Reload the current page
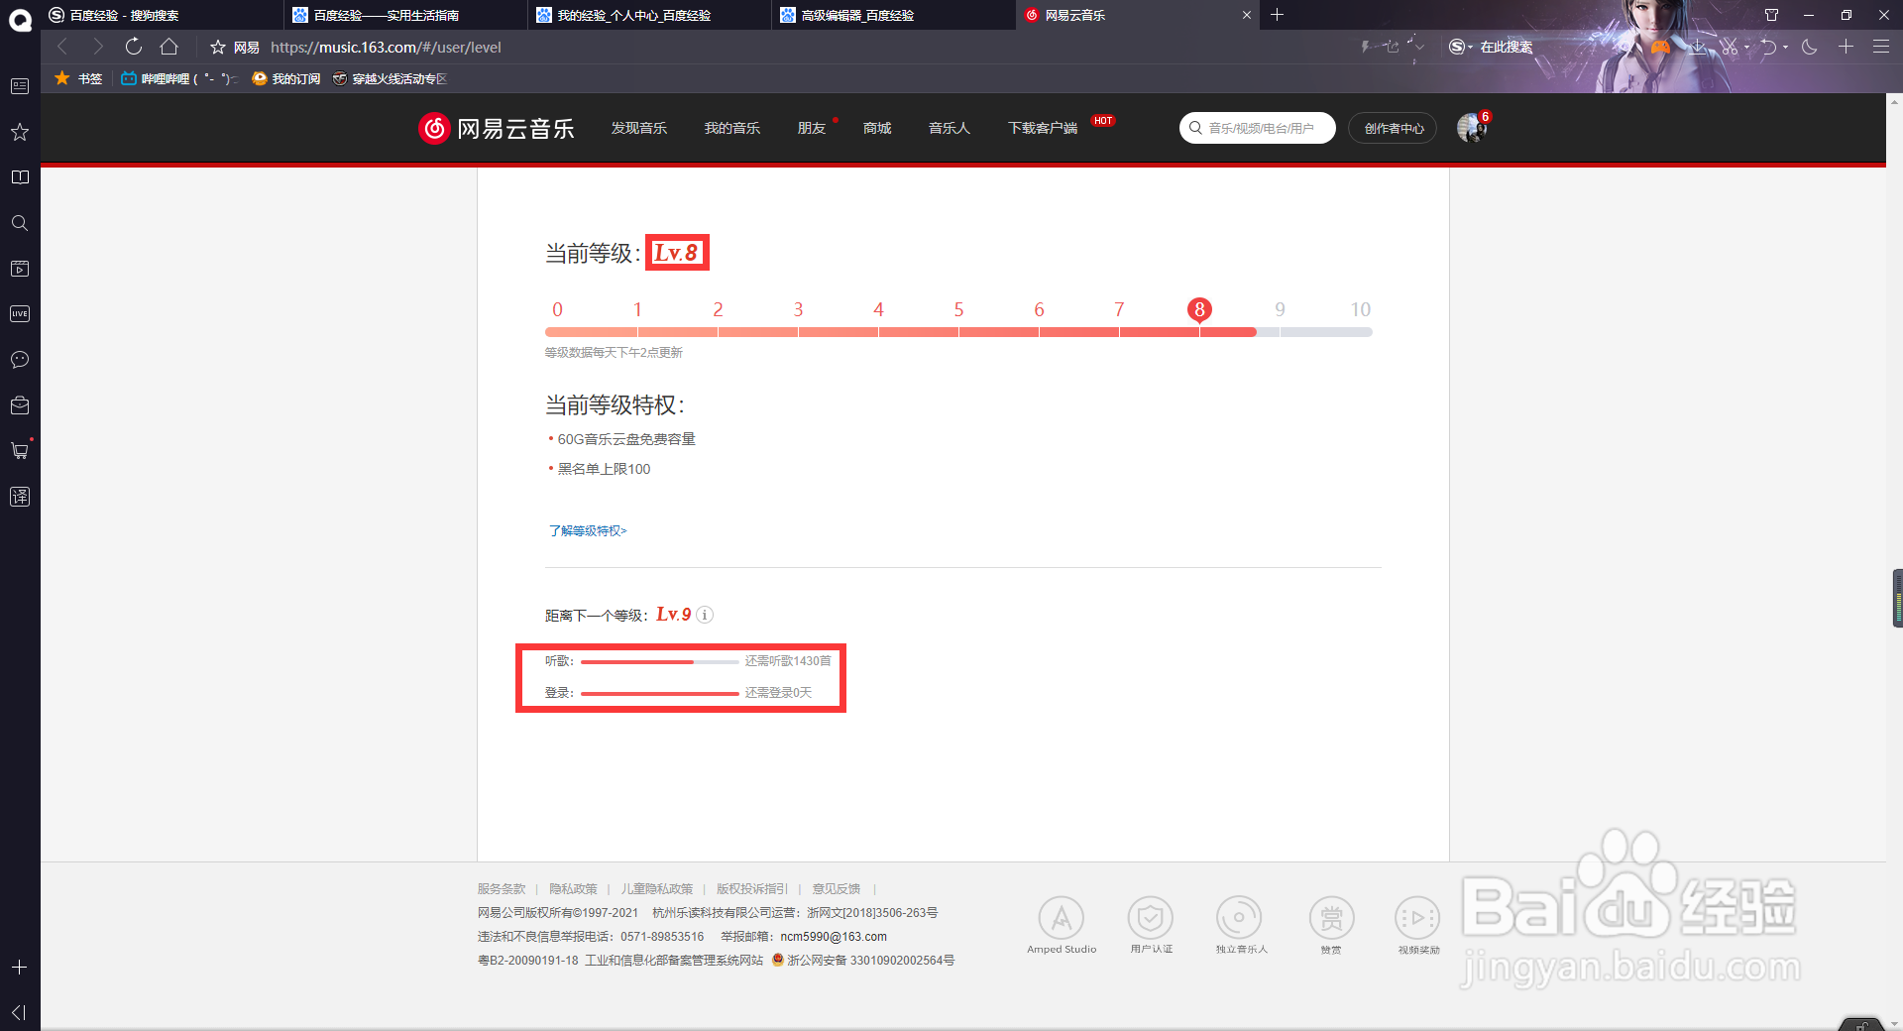 tap(134, 47)
